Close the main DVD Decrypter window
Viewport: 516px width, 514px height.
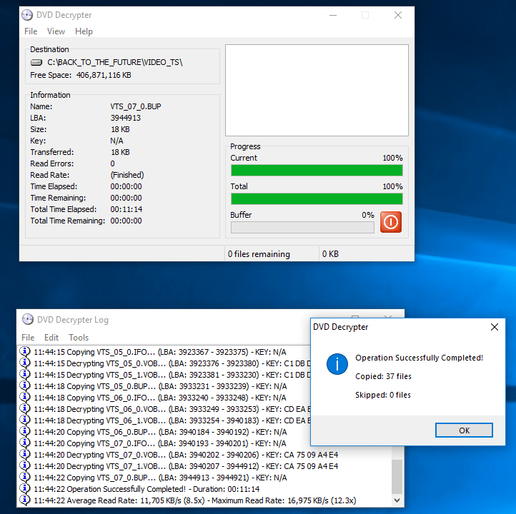(x=398, y=15)
